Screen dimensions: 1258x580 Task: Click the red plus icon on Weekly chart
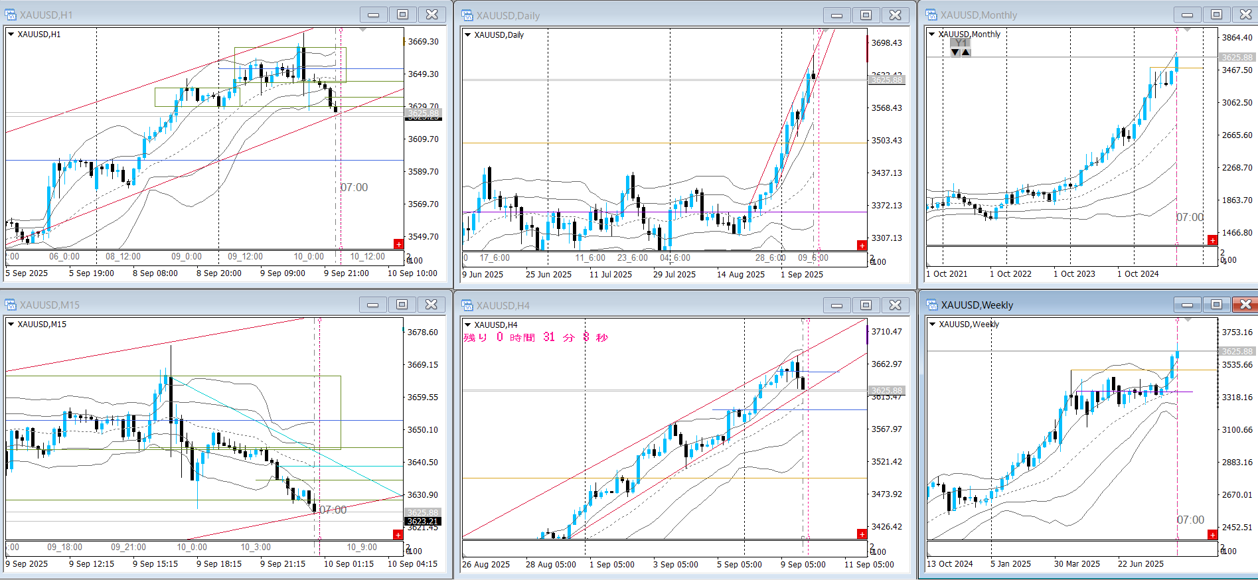(x=1212, y=535)
